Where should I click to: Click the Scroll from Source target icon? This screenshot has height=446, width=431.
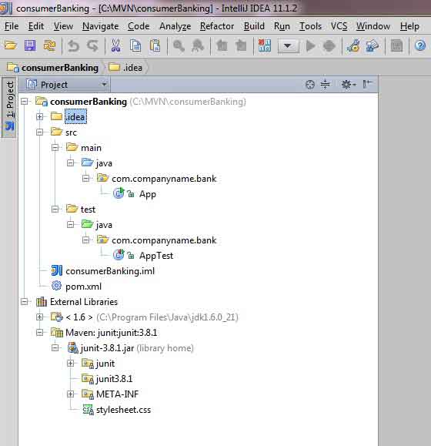point(309,85)
